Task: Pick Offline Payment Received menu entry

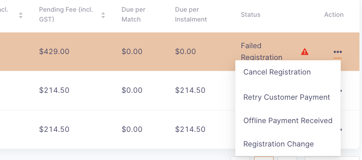Action: point(288,121)
